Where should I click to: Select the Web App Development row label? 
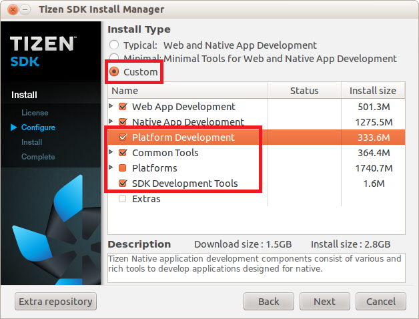pyautogui.click(x=183, y=107)
